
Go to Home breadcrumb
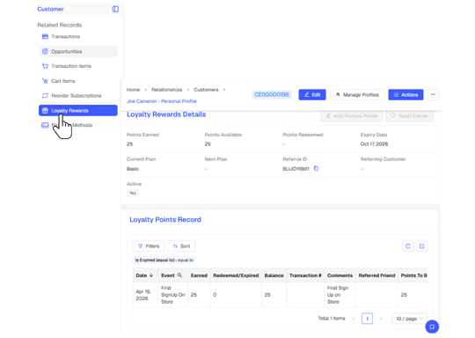point(133,90)
